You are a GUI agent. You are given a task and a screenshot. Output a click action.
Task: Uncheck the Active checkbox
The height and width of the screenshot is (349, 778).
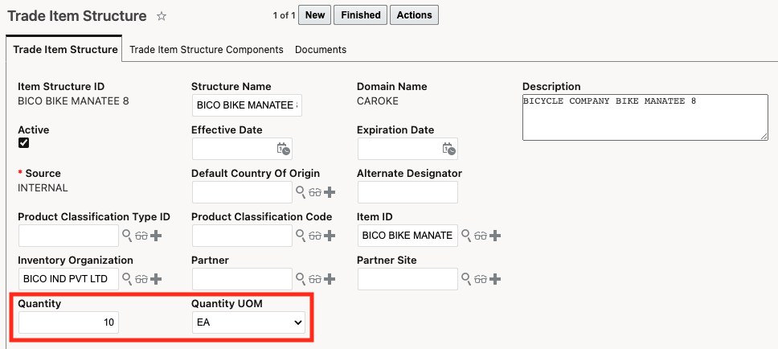(x=24, y=143)
